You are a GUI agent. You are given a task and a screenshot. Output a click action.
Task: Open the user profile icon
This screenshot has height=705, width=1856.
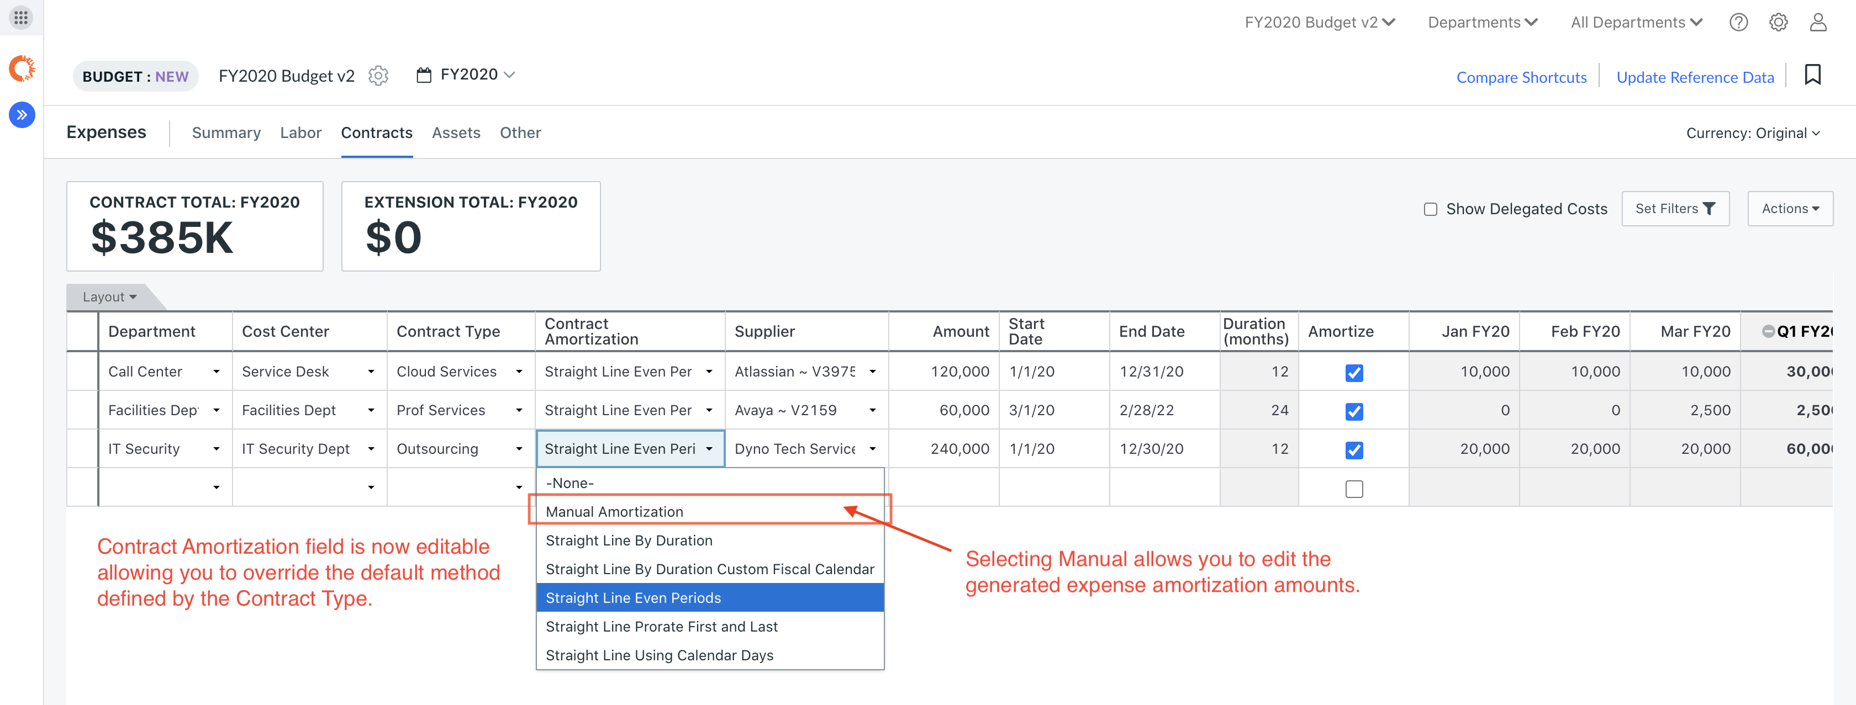point(1818,22)
